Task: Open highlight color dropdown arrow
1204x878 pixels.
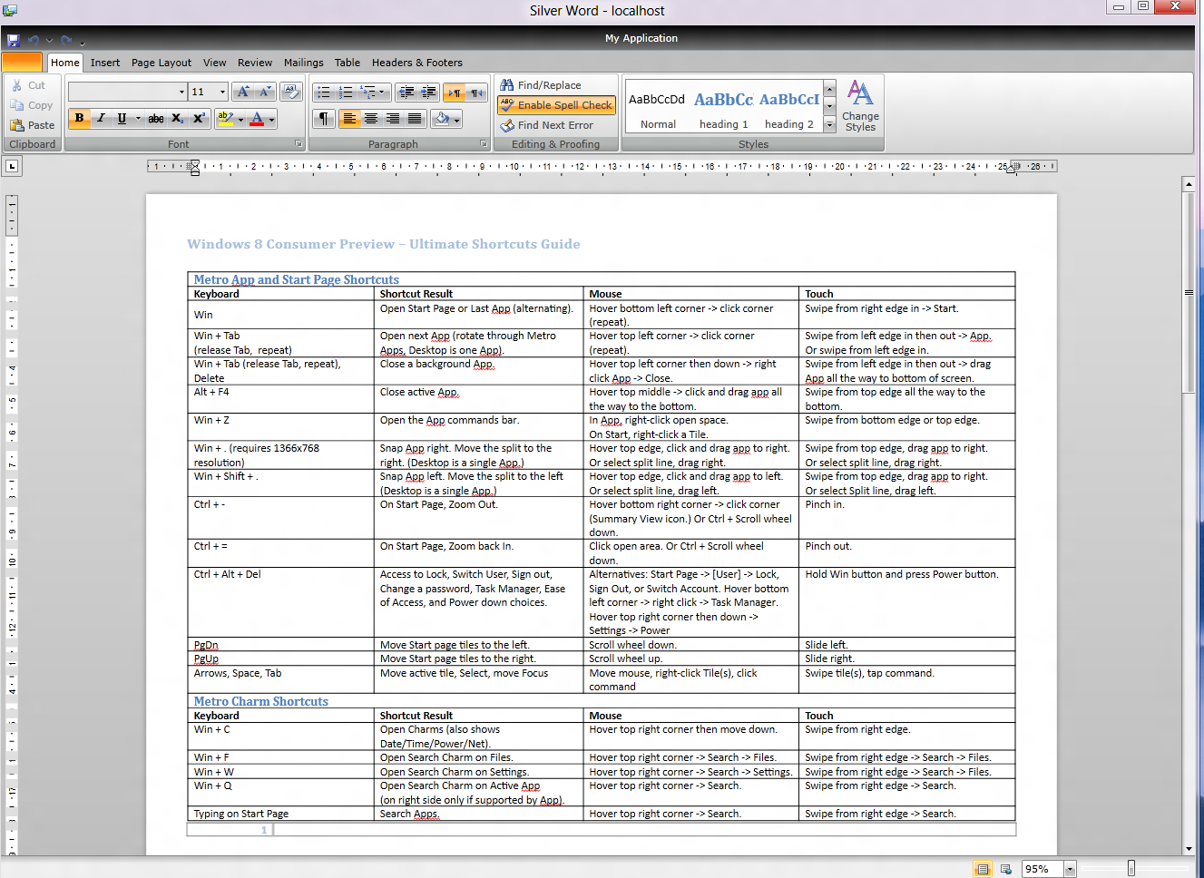Action: coord(240,119)
